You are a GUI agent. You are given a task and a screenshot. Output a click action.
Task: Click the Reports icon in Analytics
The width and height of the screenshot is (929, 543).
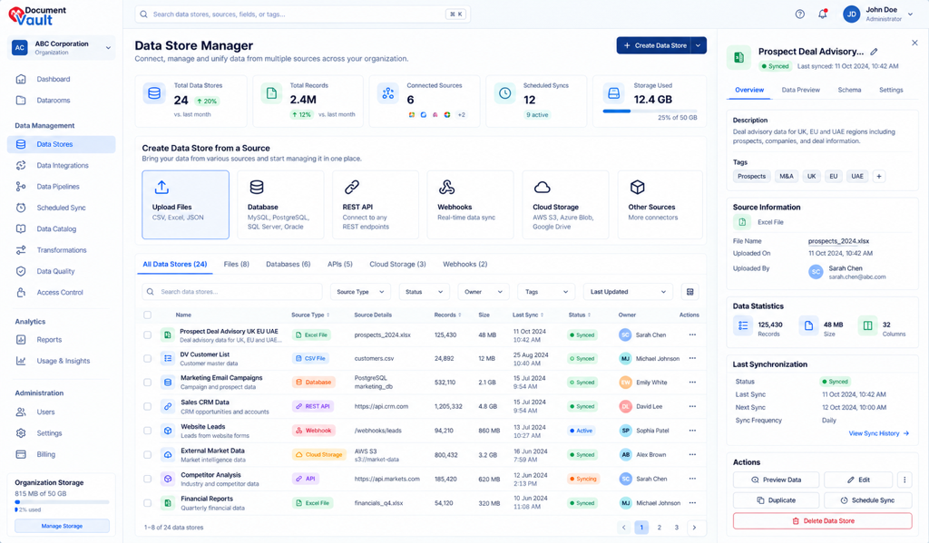coord(21,340)
